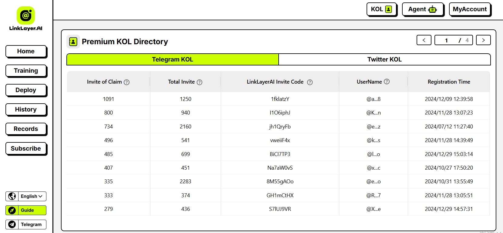The width and height of the screenshot is (503, 233).
Task: Open the Subscribe section
Action: 26,149
